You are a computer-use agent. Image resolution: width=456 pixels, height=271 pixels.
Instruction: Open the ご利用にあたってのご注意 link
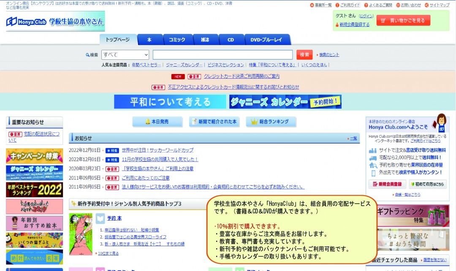145,178
